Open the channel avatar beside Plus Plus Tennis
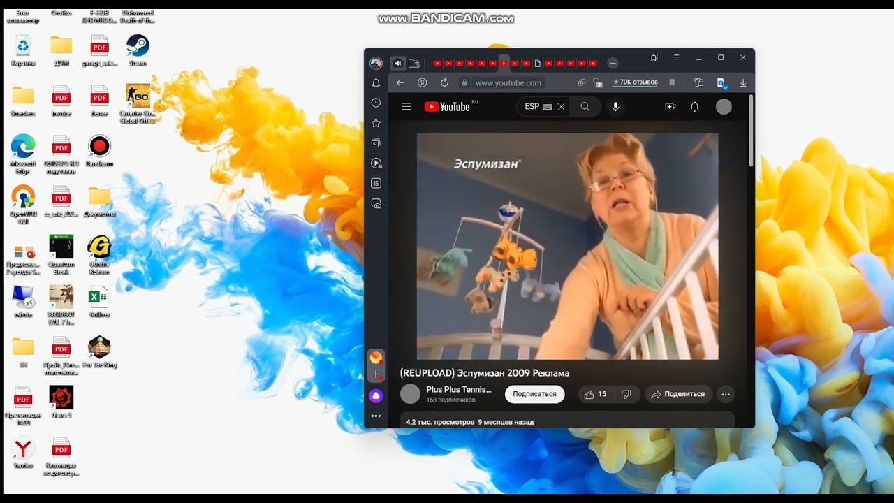The height and width of the screenshot is (503, 894). click(410, 394)
